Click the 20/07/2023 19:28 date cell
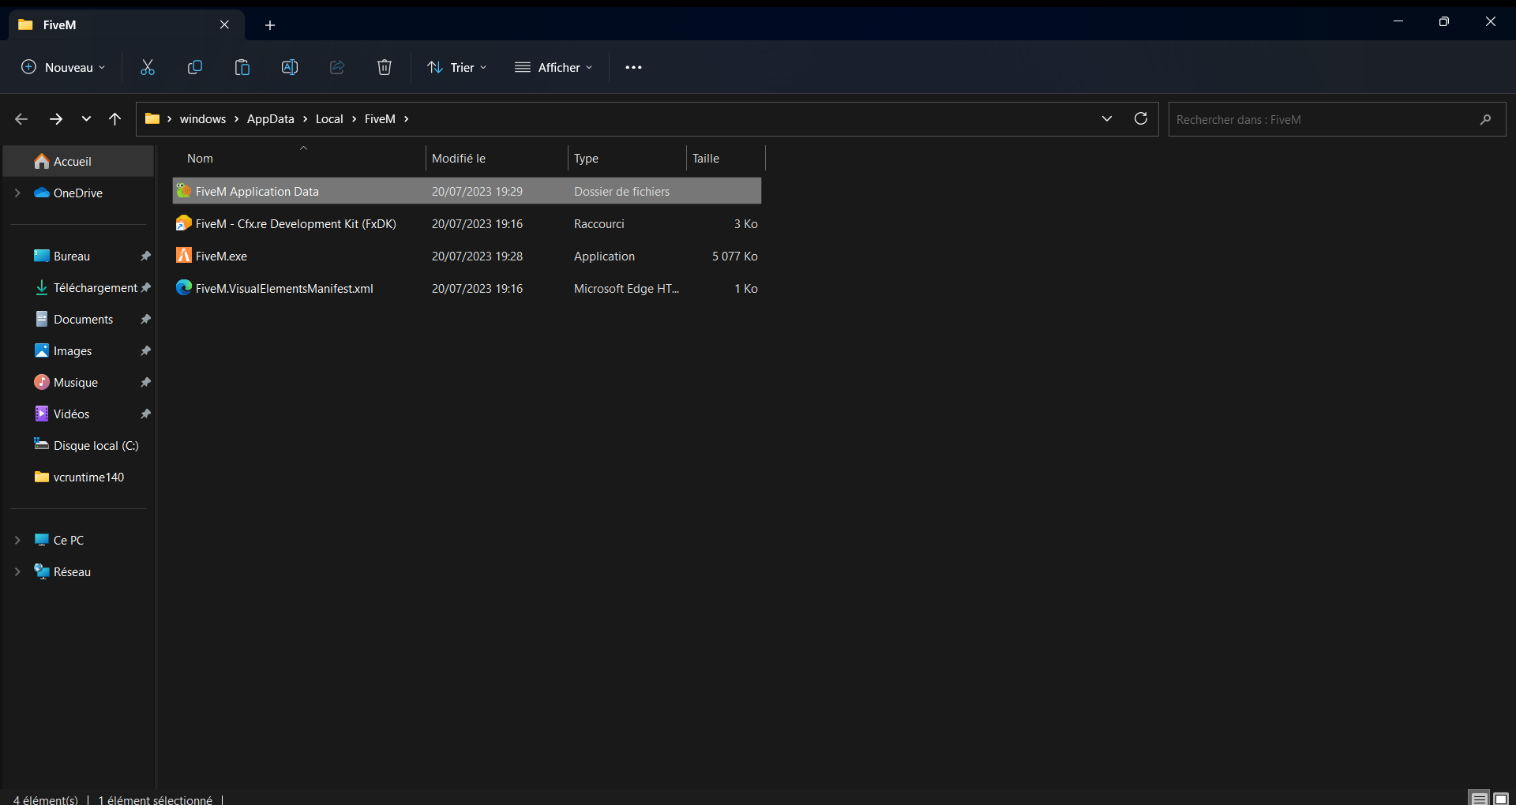The image size is (1516, 805). pos(477,256)
